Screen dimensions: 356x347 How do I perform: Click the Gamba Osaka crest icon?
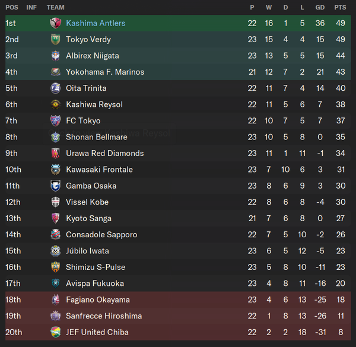[55, 186]
